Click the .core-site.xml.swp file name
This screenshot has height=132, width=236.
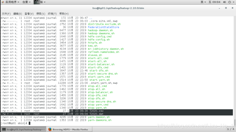103,21
